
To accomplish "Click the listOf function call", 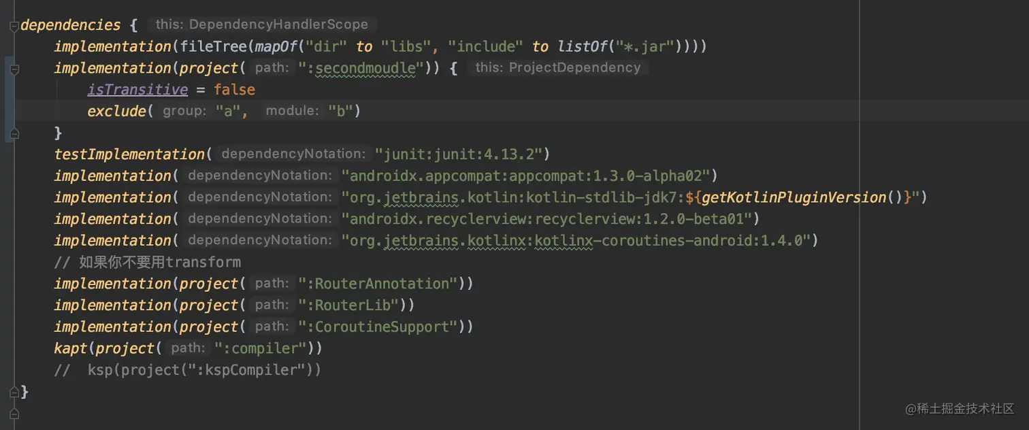I will [x=583, y=46].
